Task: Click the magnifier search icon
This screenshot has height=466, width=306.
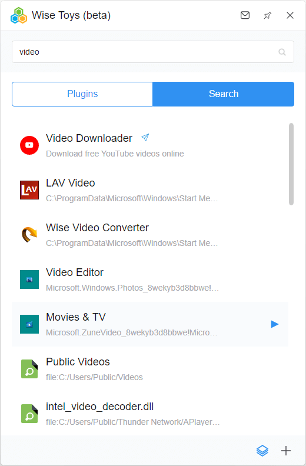Action: pos(282,52)
